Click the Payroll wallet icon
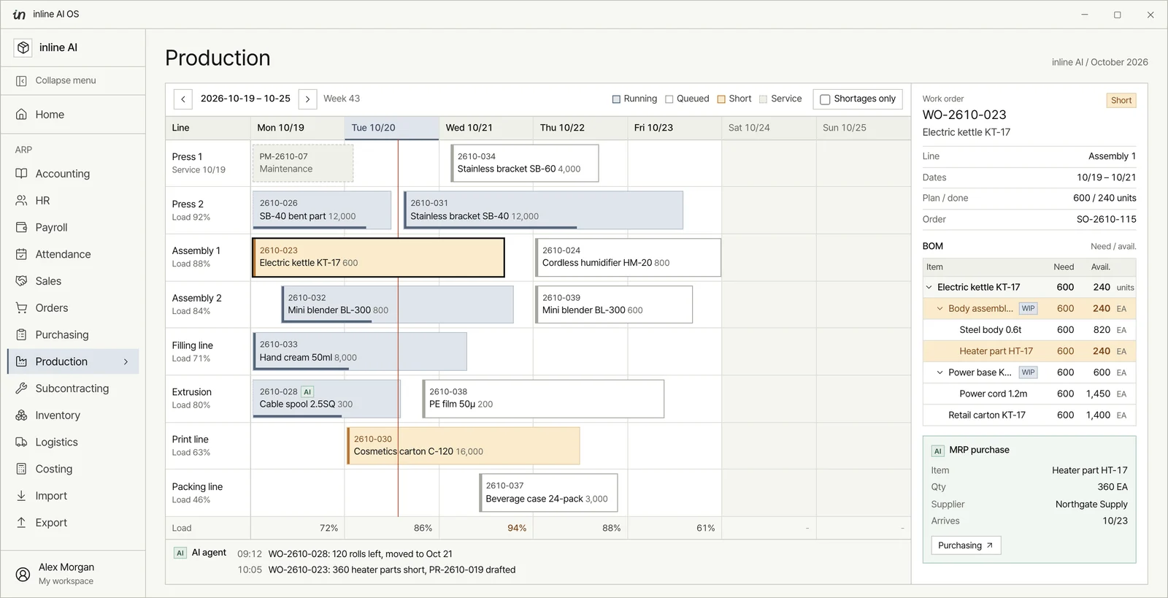Viewport: 1168px width, 598px height. (21, 228)
